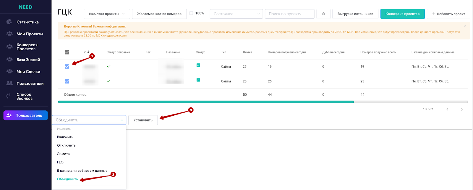Image resolution: width=473 pixels, height=190 pixels.
Task: Open Статистика via its pie chart icon
Action: [x=9, y=22]
